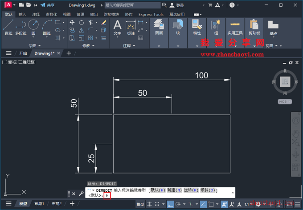The width and height of the screenshot is (303, 210).
Task: Select the Linear dimension tool
Action: click(x=140, y=22)
